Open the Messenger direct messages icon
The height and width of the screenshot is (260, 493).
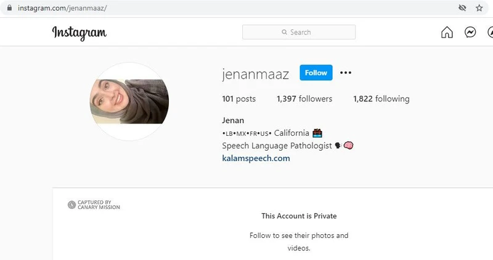[470, 33]
